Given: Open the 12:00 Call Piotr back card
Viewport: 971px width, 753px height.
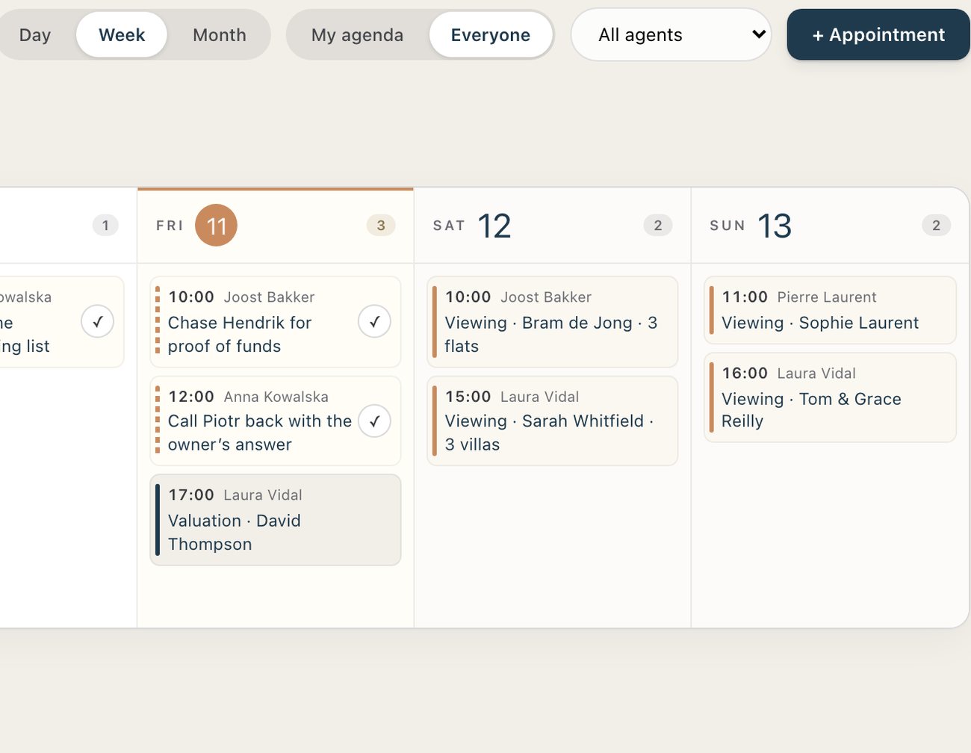Looking at the screenshot, I should (x=276, y=421).
